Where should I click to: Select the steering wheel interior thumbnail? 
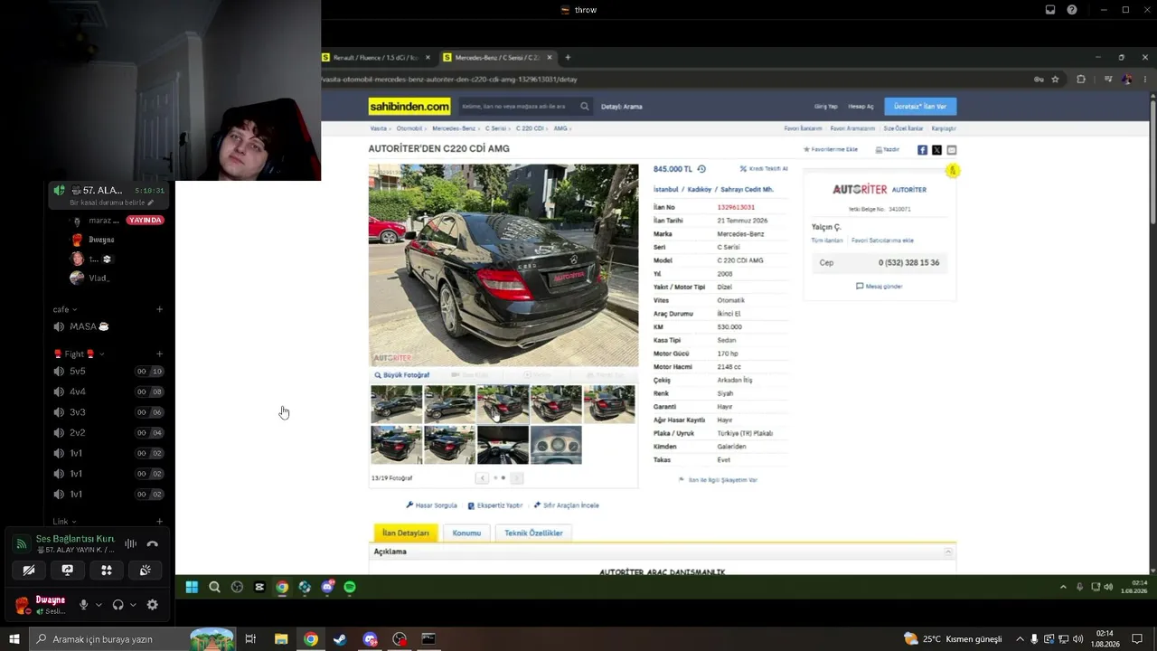pos(503,445)
